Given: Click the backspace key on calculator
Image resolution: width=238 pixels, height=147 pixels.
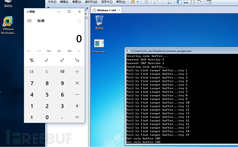Looking at the screenshot, I should pyautogui.click(x=62, y=72).
